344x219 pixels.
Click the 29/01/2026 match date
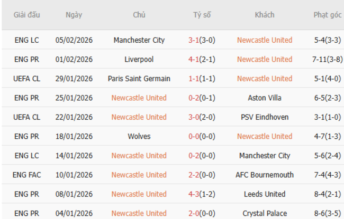click(x=74, y=79)
